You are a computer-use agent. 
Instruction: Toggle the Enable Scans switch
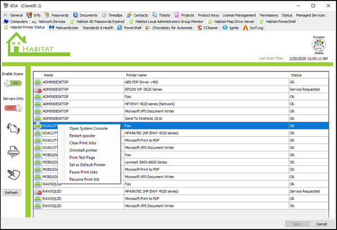click(x=13, y=83)
